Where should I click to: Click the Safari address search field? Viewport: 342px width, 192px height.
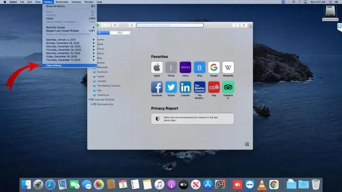pyautogui.click(x=170, y=25)
